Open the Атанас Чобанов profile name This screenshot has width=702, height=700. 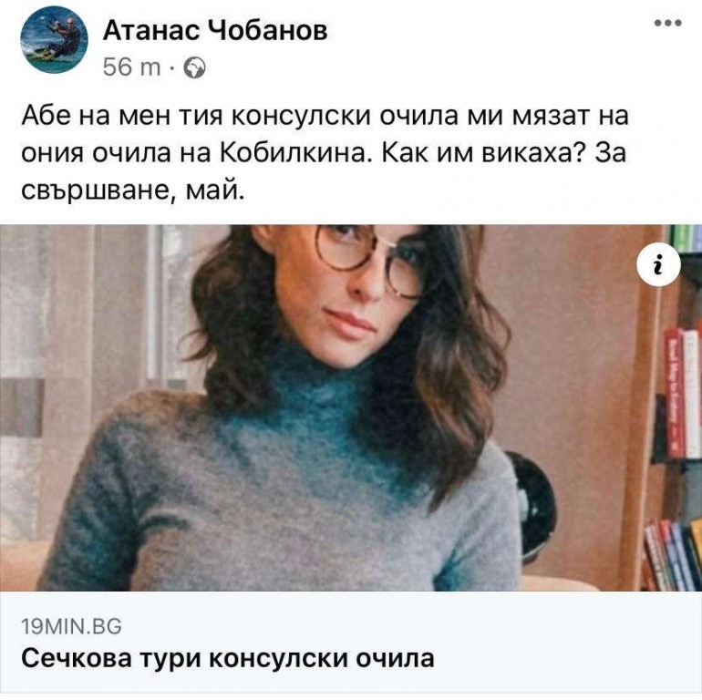click(x=215, y=30)
